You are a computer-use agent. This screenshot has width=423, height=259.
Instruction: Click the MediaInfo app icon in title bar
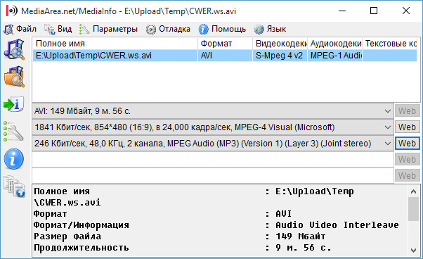(12, 11)
